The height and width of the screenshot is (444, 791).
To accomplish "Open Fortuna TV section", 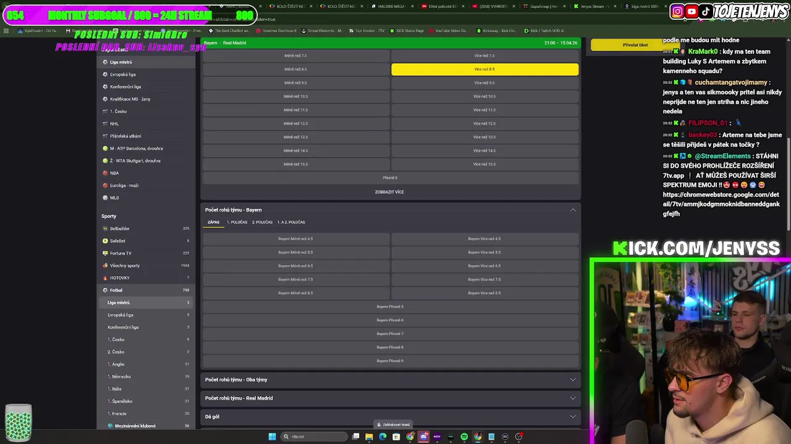I will 146,253.
